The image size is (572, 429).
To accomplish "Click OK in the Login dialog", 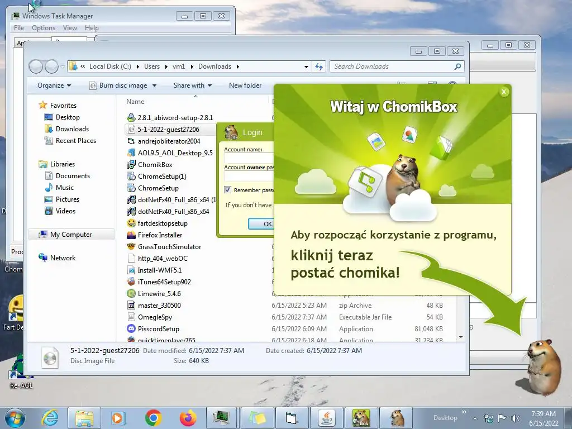I will tap(260, 223).
